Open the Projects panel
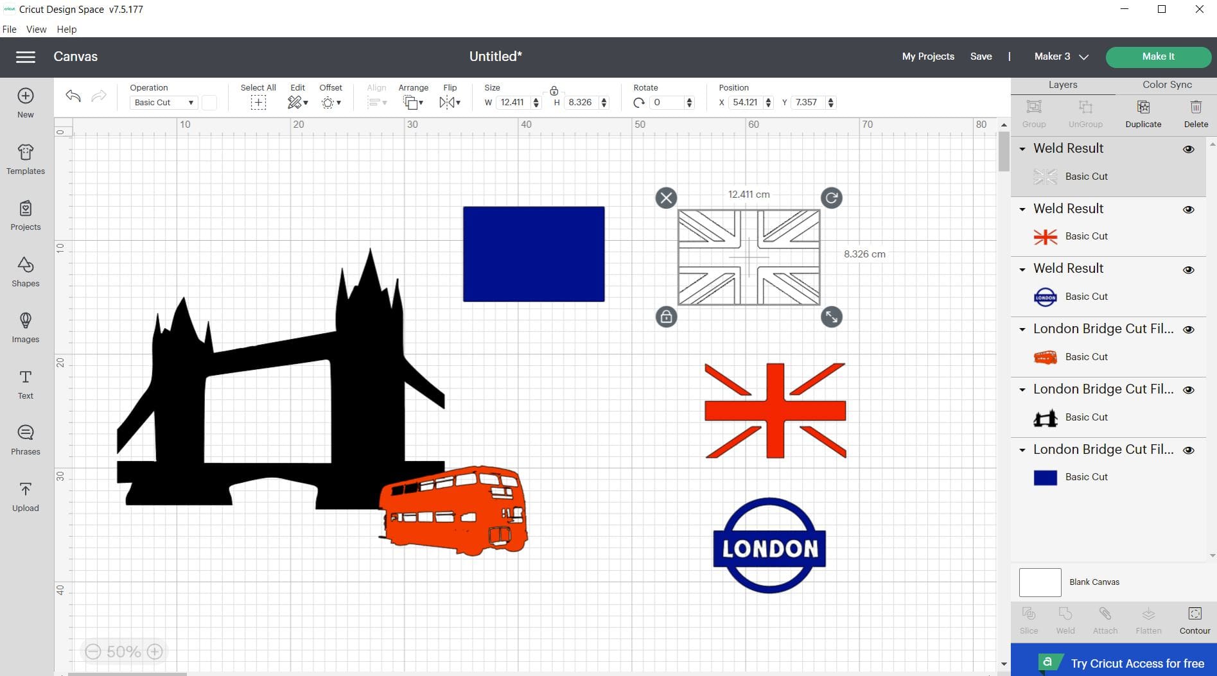Viewport: 1217px width, 676px height. click(x=26, y=216)
